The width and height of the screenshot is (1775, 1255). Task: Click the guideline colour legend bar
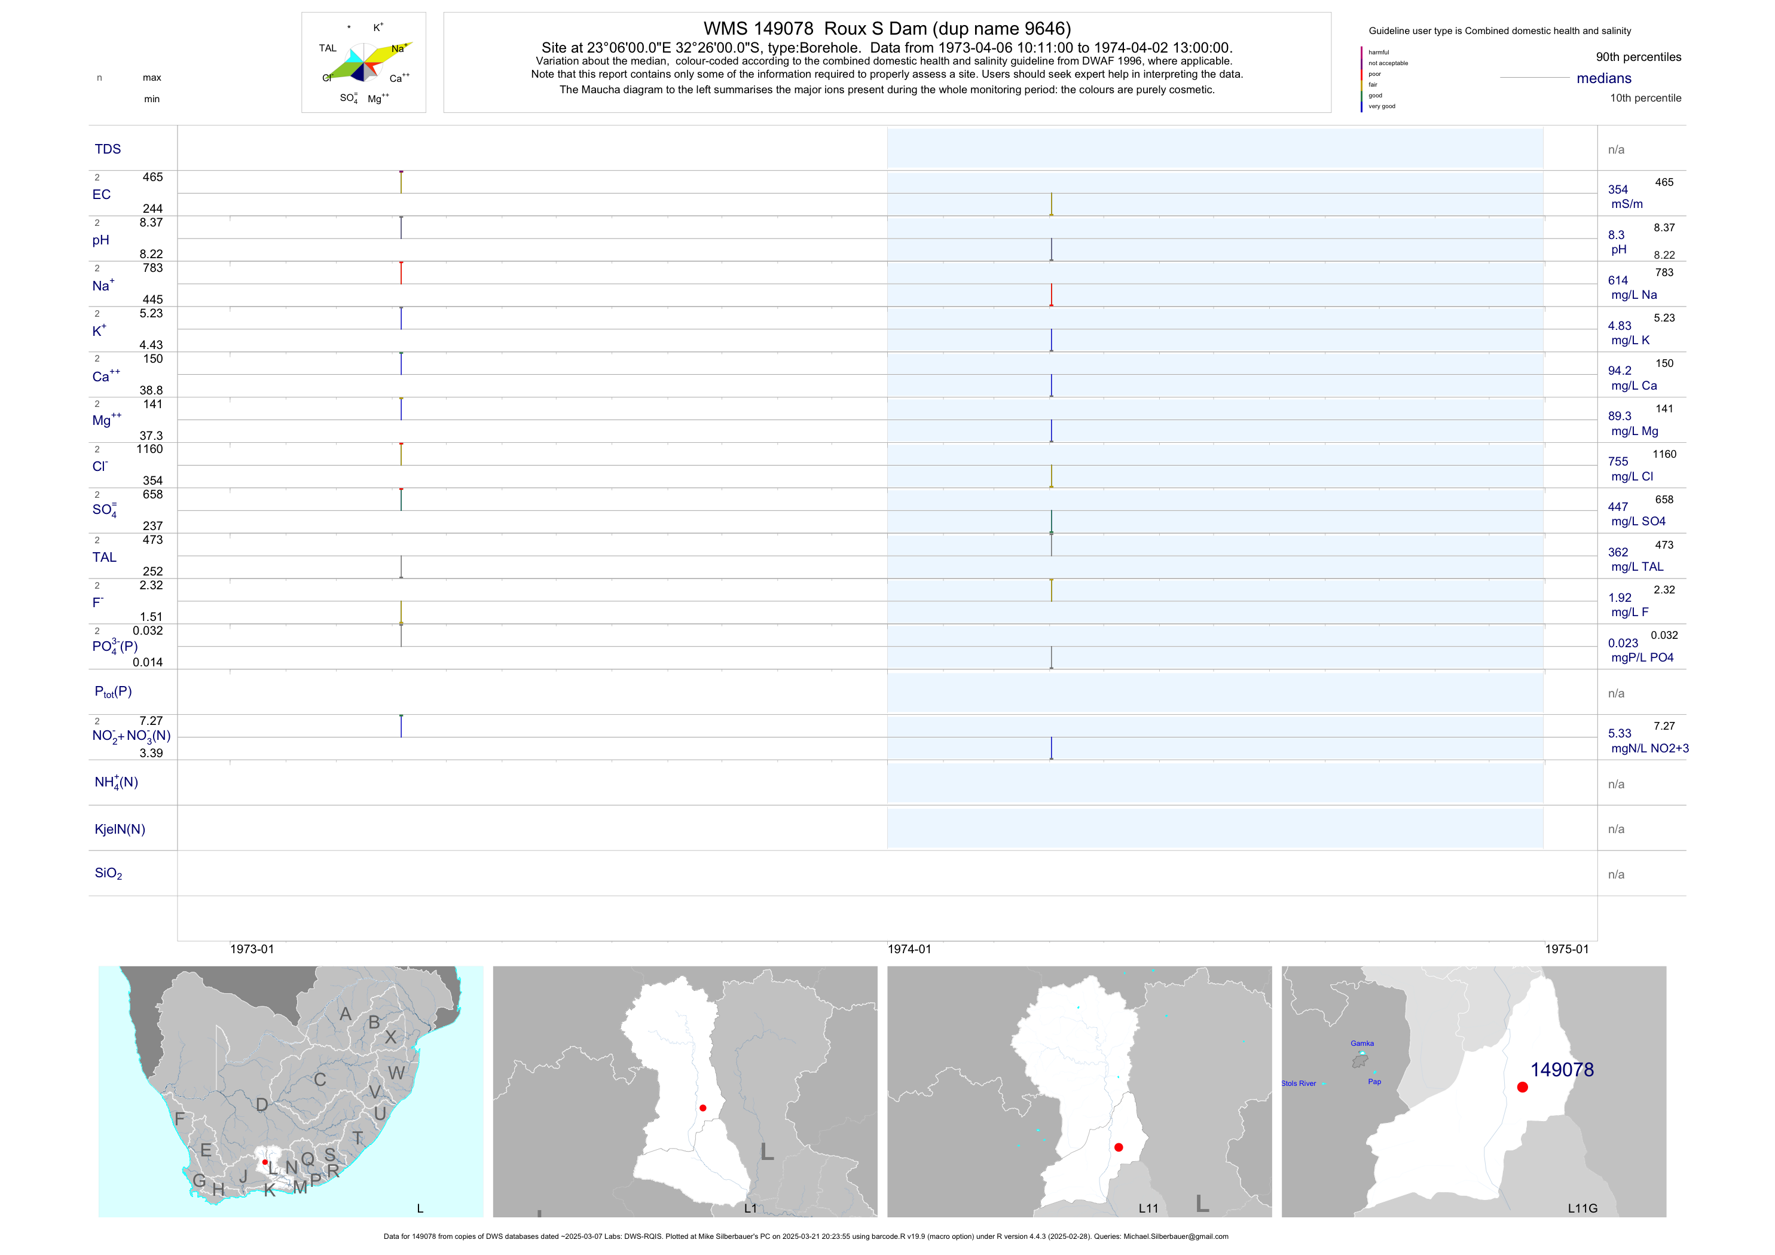[1361, 79]
